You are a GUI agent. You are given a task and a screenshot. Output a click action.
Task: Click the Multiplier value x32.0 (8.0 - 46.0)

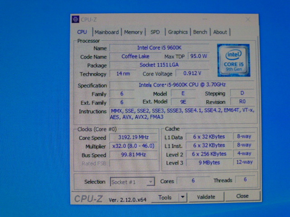133,146
